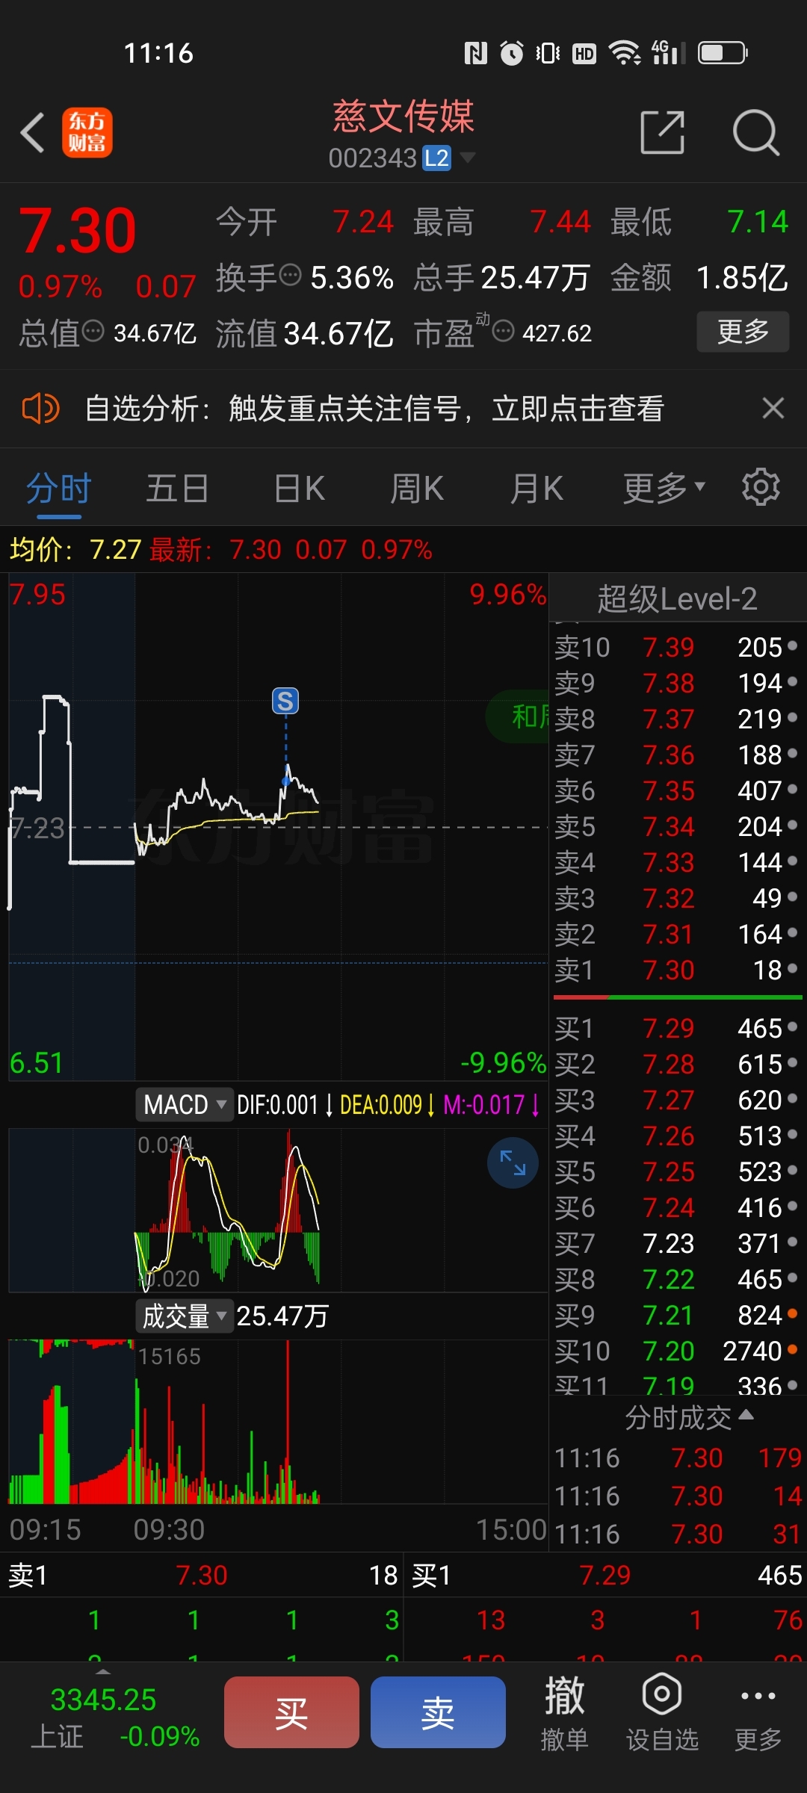Viewport: 807px width, 1793px height.
Task: Tap the 卖2 7.31 order row
Action: pyautogui.click(x=677, y=934)
